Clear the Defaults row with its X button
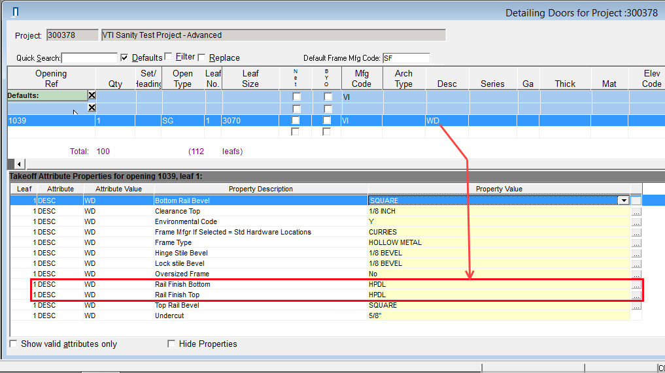665x373 pixels. pos(92,95)
